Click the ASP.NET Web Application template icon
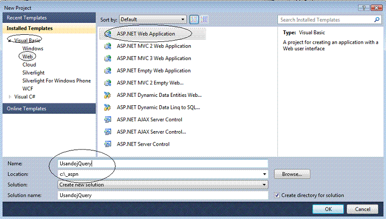The height and width of the screenshot is (219, 386). click(108, 34)
